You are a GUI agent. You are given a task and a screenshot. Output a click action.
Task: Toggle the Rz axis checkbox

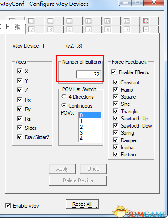20,119
